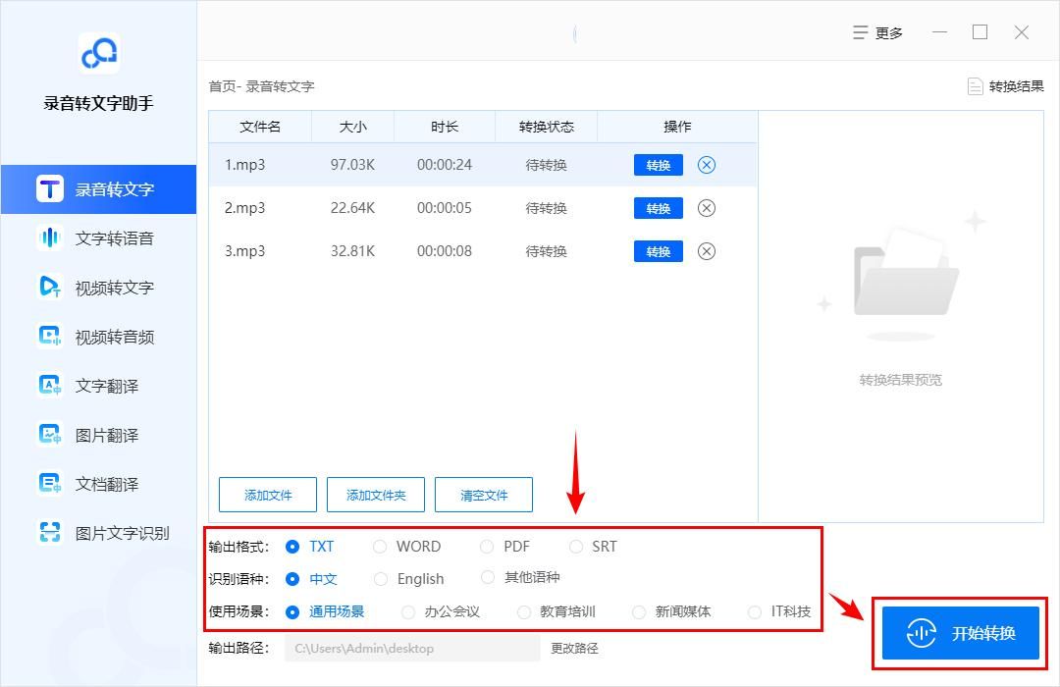The height and width of the screenshot is (687, 1060).
Task: Select the 1.mp3 file name
Action: pyautogui.click(x=244, y=165)
